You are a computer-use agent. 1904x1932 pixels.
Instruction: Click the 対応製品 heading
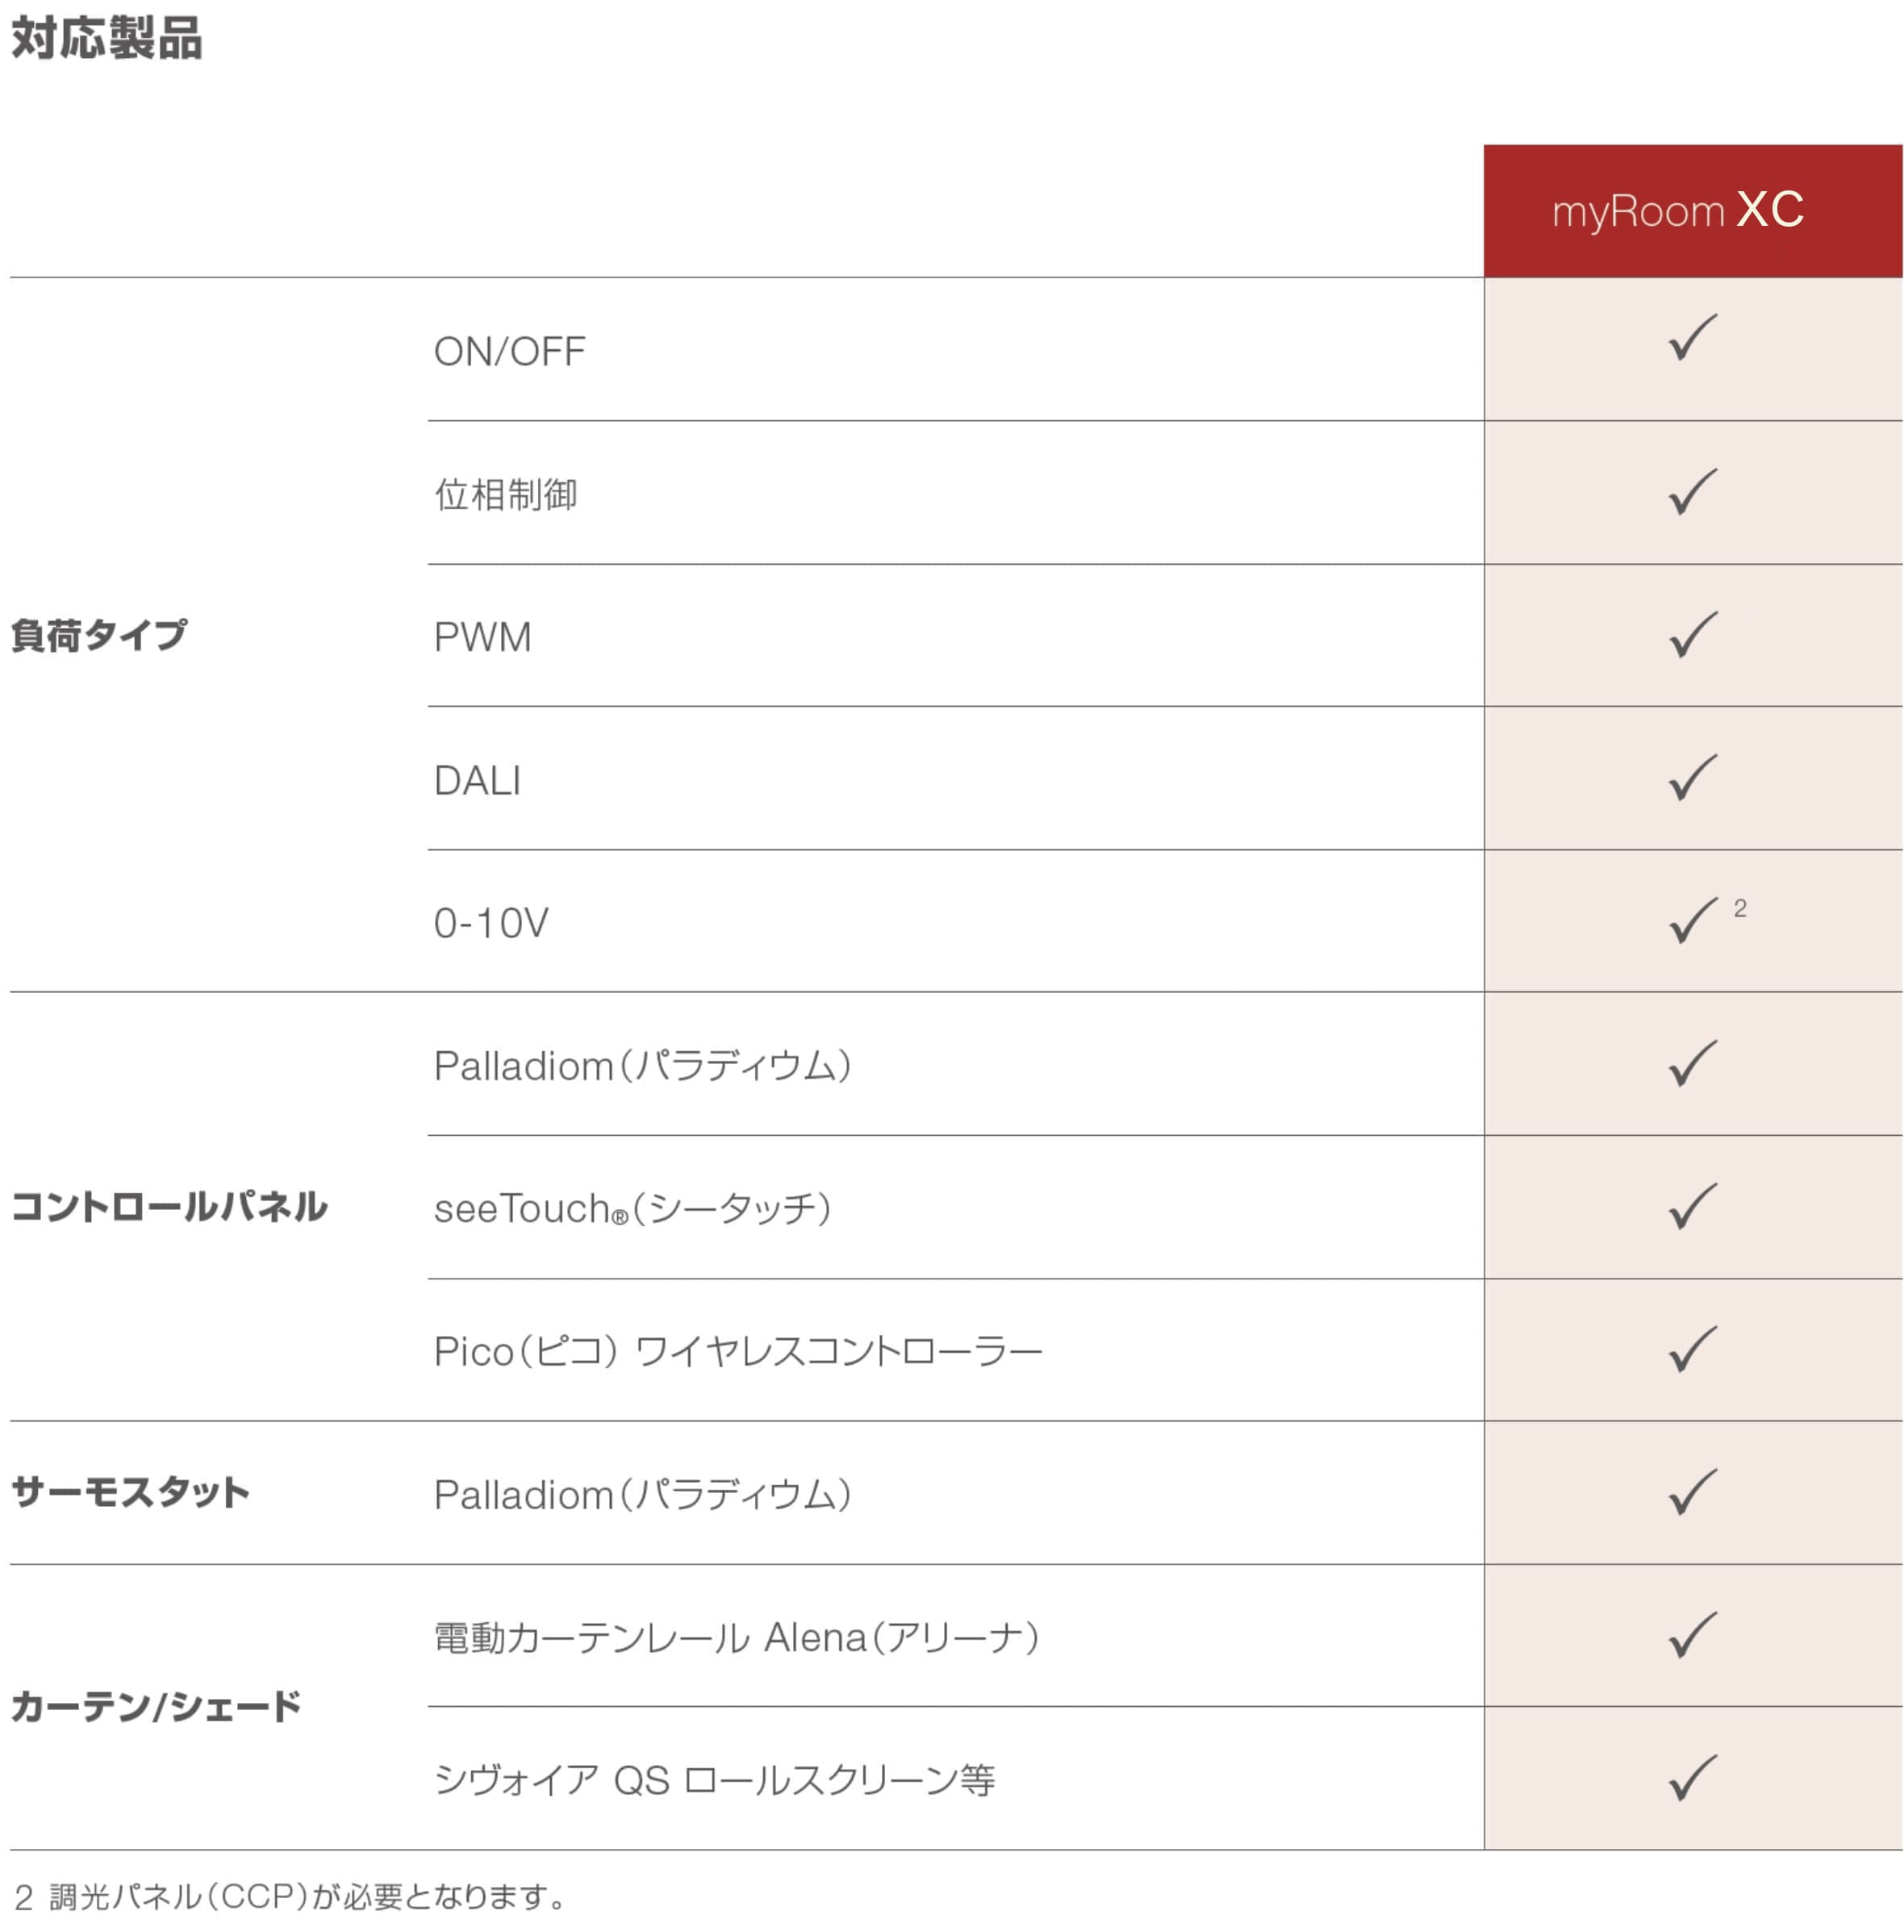point(107,39)
